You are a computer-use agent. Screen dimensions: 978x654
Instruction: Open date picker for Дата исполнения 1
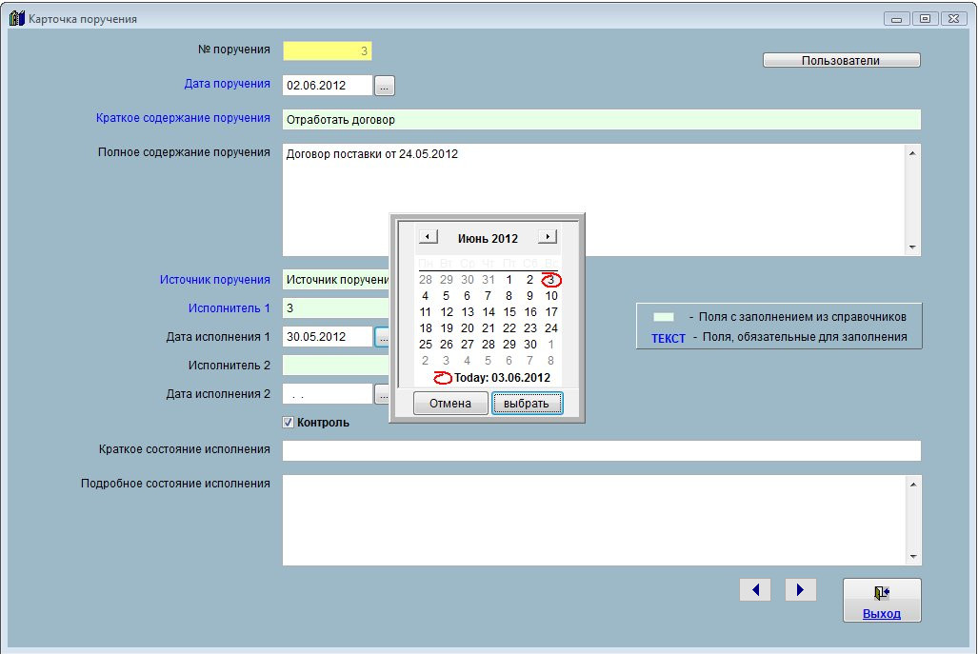382,337
